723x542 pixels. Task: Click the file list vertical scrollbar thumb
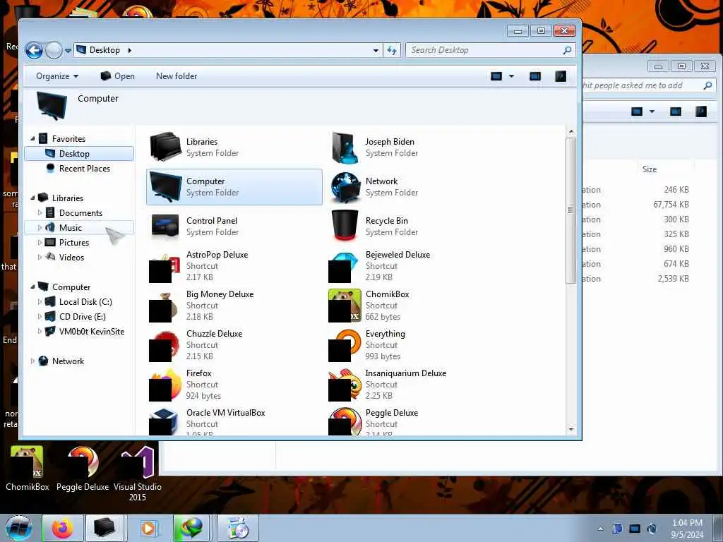570,210
